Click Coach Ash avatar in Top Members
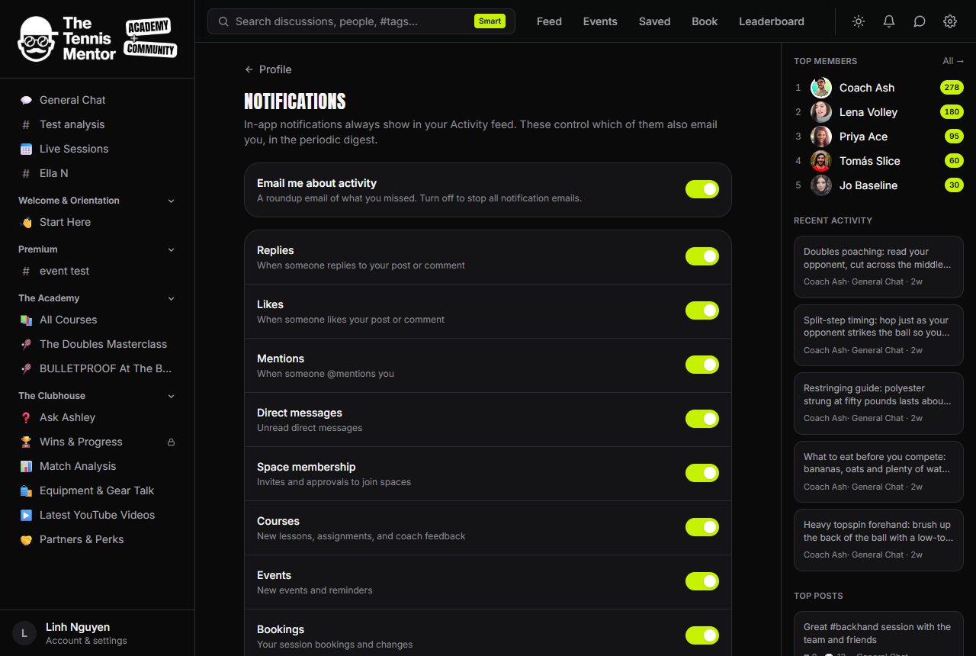This screenshot has width=976, height=656. [x=821, y=88]
